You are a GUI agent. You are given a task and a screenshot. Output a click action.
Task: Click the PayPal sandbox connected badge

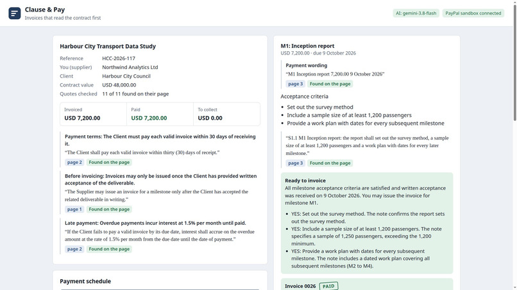tap(473, 13)
